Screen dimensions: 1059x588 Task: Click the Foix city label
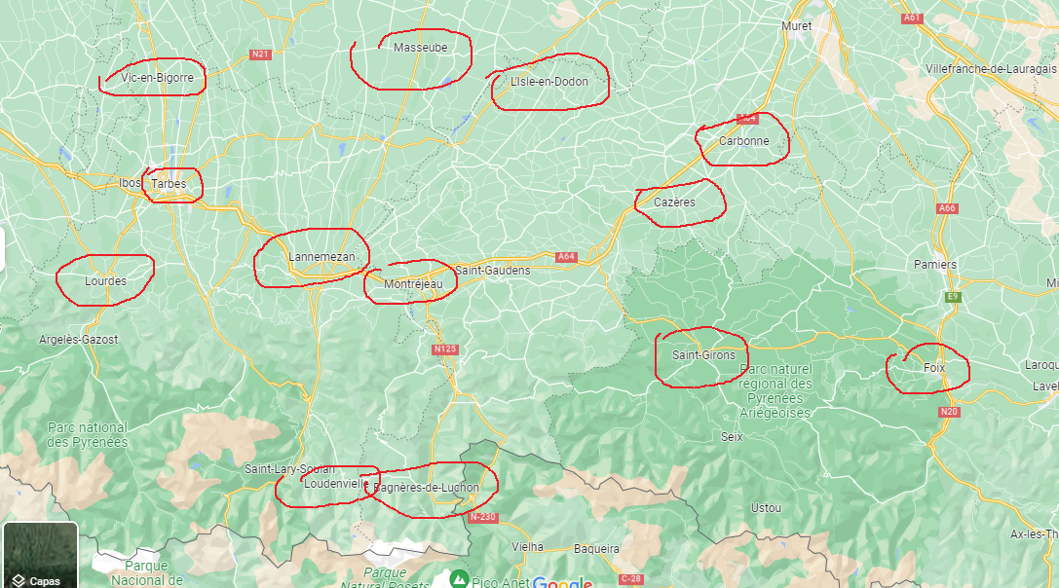pos(934,368)
